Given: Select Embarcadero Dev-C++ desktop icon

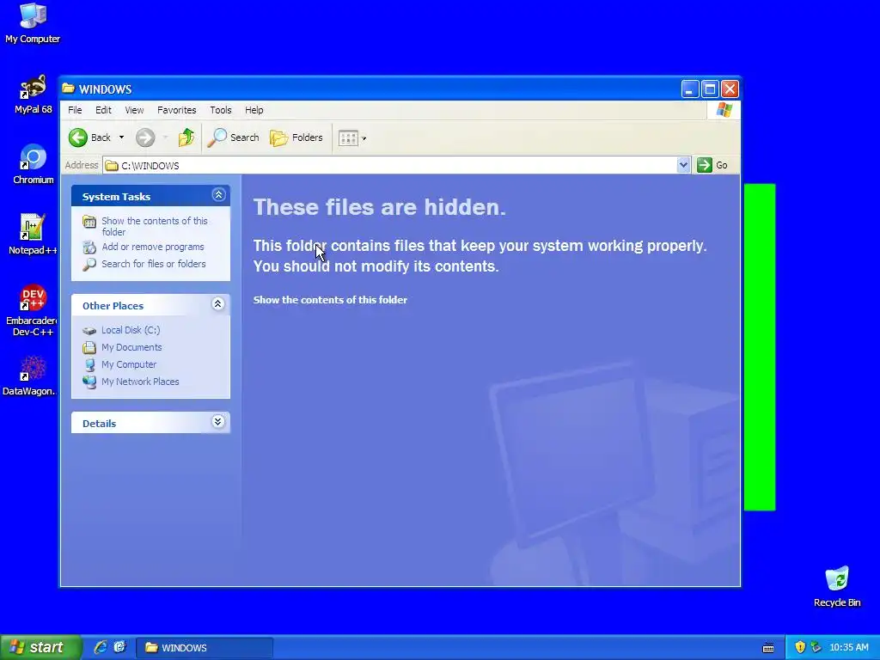Looking at the screenshot, I should point(33,310).
